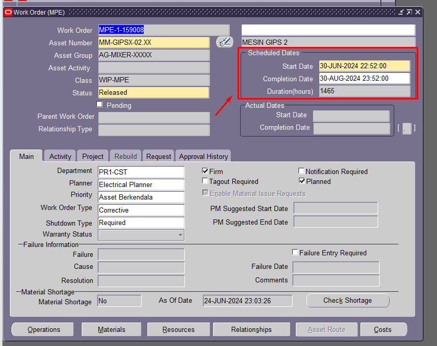Open the Warranty Status dropdown
The image size is (437, 346).
180,234
